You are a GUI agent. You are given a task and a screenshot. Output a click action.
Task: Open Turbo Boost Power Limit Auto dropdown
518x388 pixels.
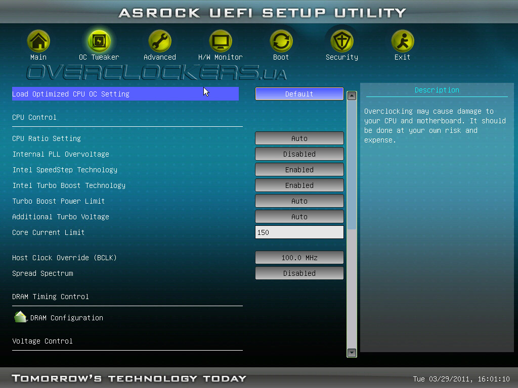(x=299, y=201)
